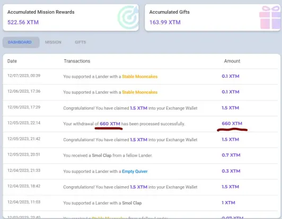
Task: Click the Transactions column header
Action: click(77, 61)
